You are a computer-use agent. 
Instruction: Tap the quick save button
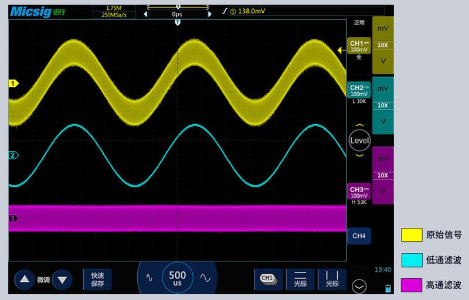point(97,279)
